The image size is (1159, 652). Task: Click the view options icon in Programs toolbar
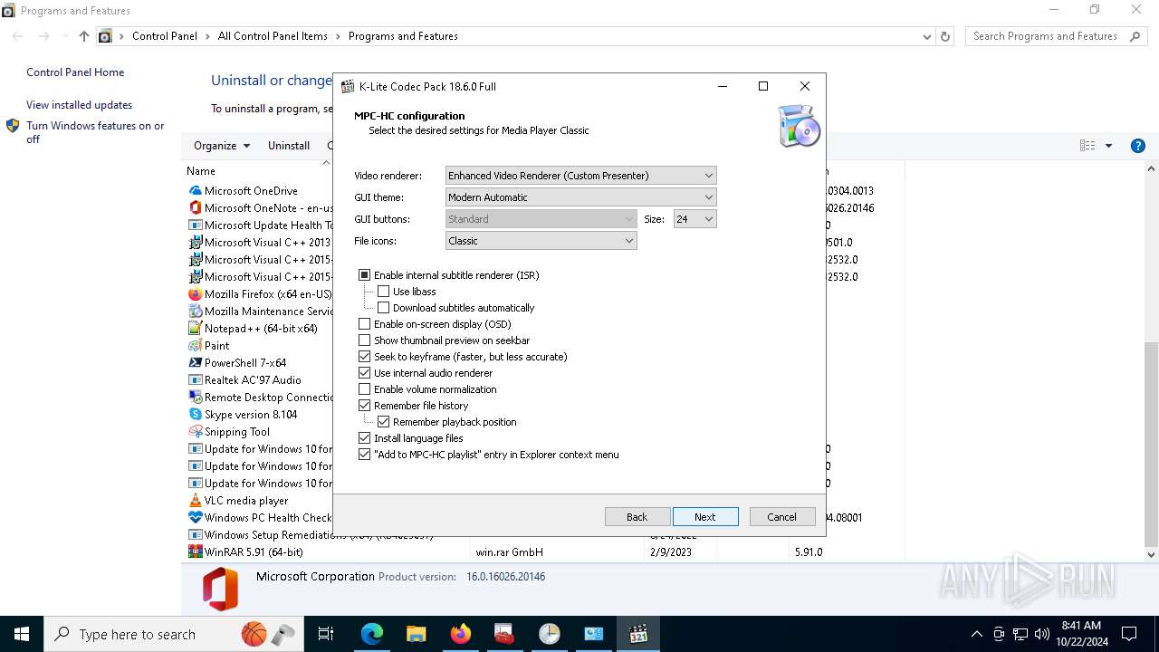[1087, 146]
